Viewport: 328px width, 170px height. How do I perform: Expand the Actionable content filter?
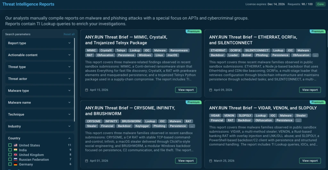(x=39, y=55)
